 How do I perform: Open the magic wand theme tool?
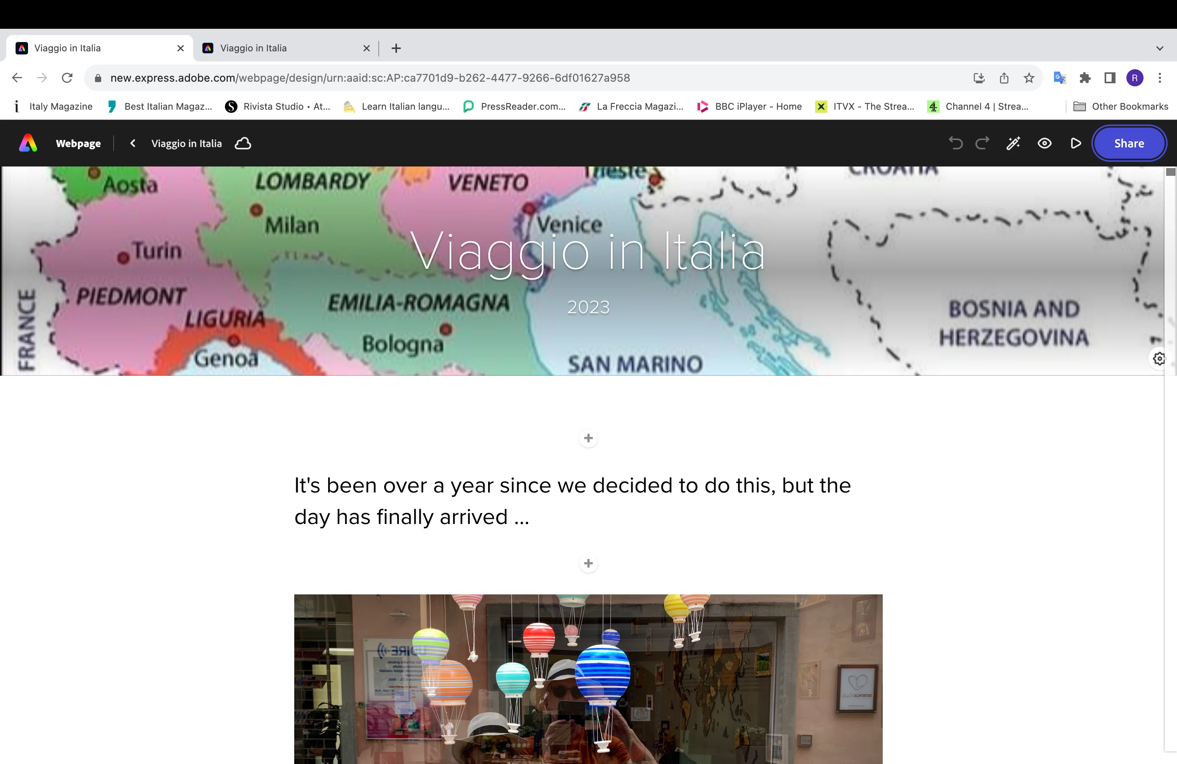point(1013,143)
